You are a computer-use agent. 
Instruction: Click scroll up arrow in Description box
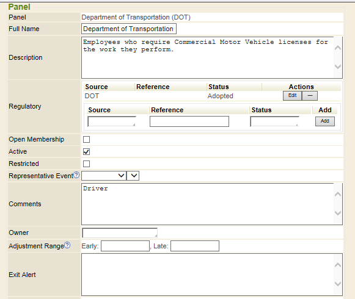click(x=338, y=48)
